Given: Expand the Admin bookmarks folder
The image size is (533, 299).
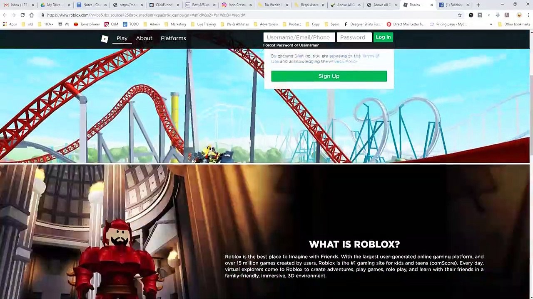Looking at the screenshot, I should point(151,24).
